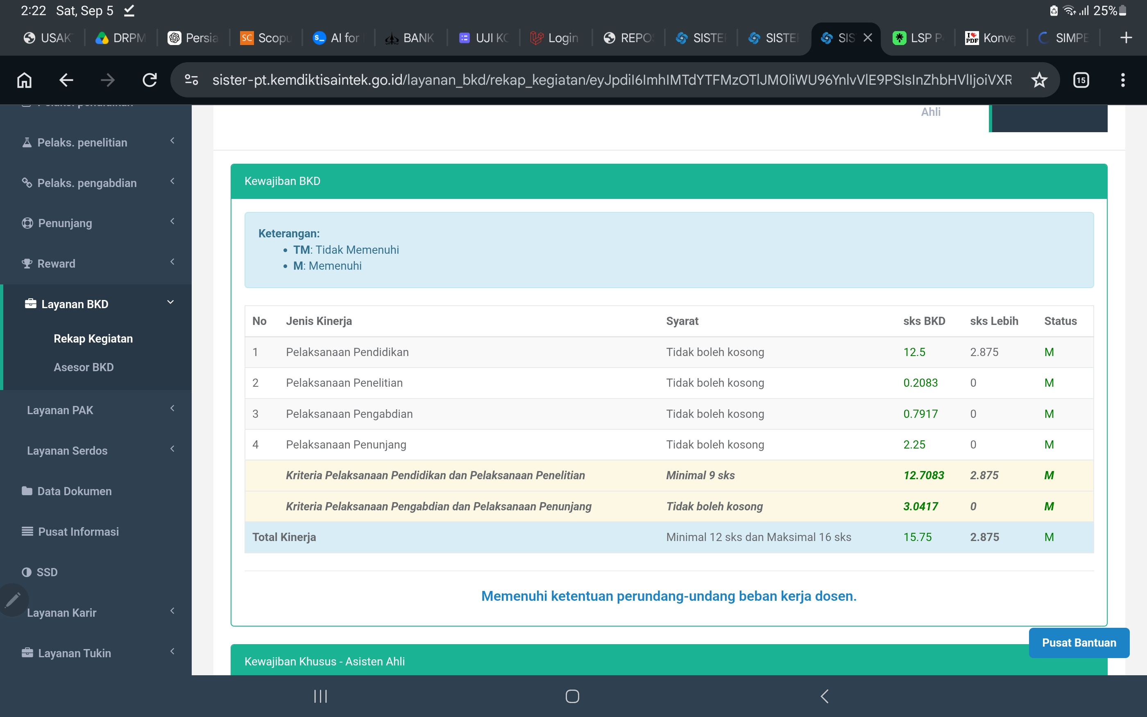Tap floating pencil edit icon
The height and width of the screenshot is (717, 1147).
click(13, 600)
